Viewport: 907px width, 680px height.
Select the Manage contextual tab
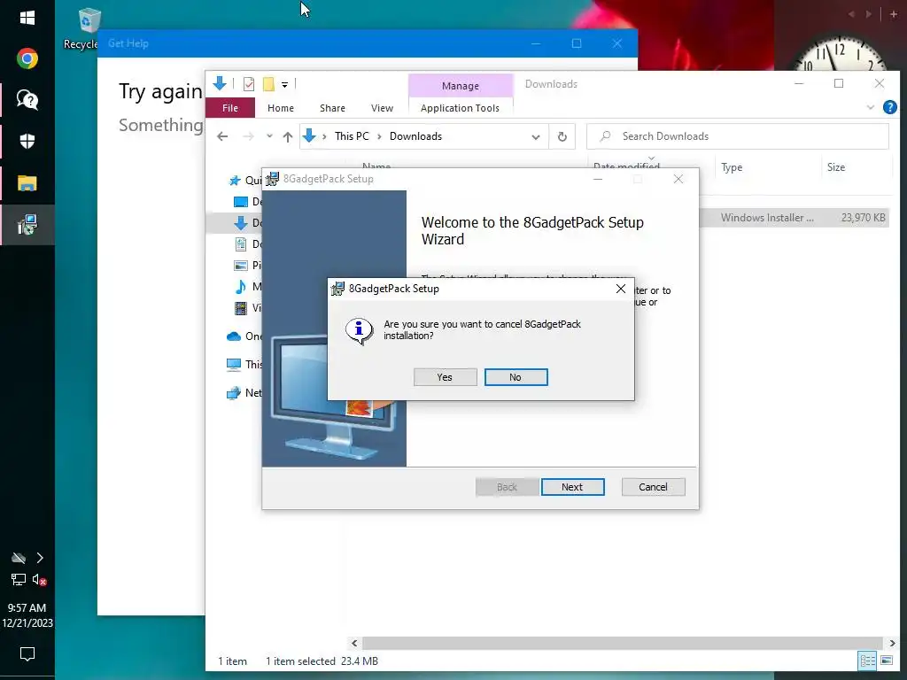click(461, 86)
